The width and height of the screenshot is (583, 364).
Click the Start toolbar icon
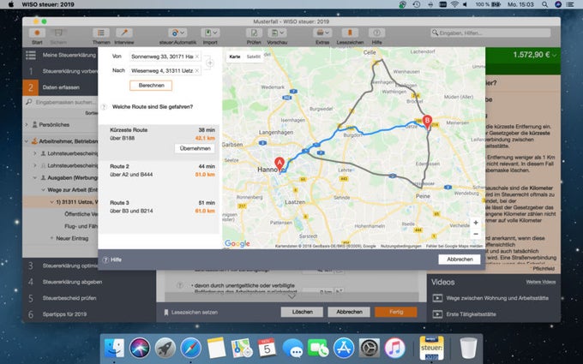coord(37,33)
